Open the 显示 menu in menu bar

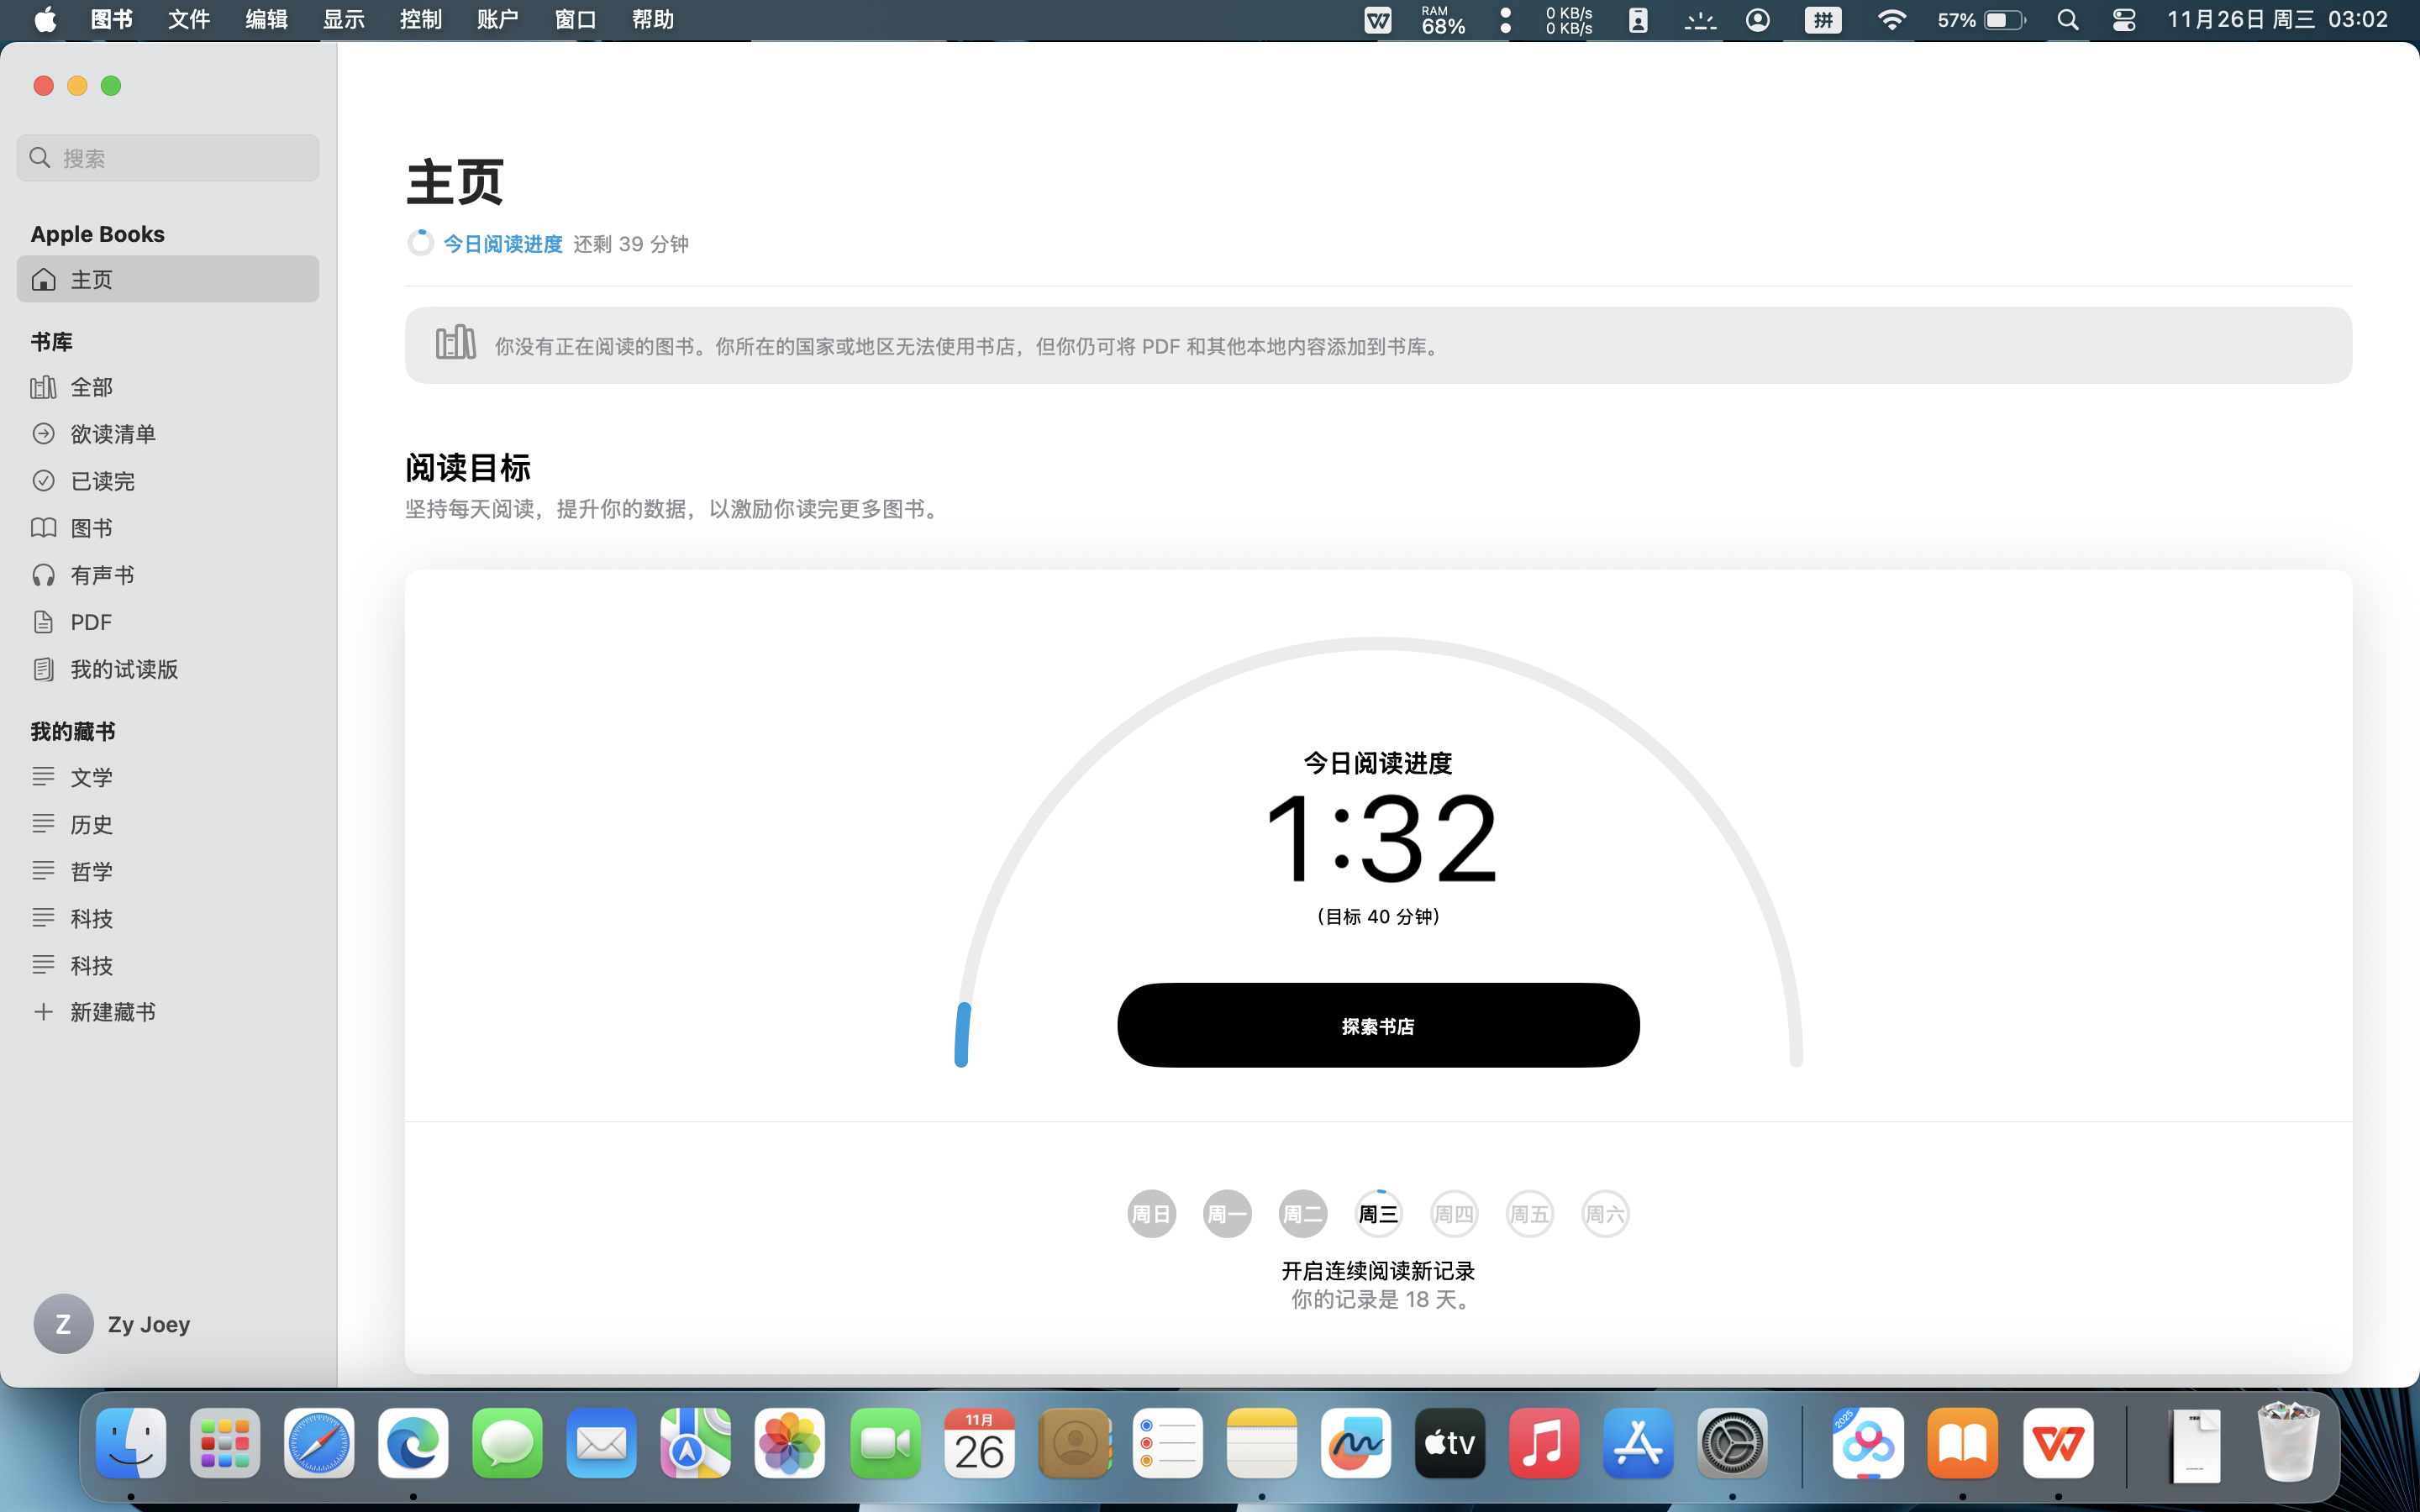point(343,20)
